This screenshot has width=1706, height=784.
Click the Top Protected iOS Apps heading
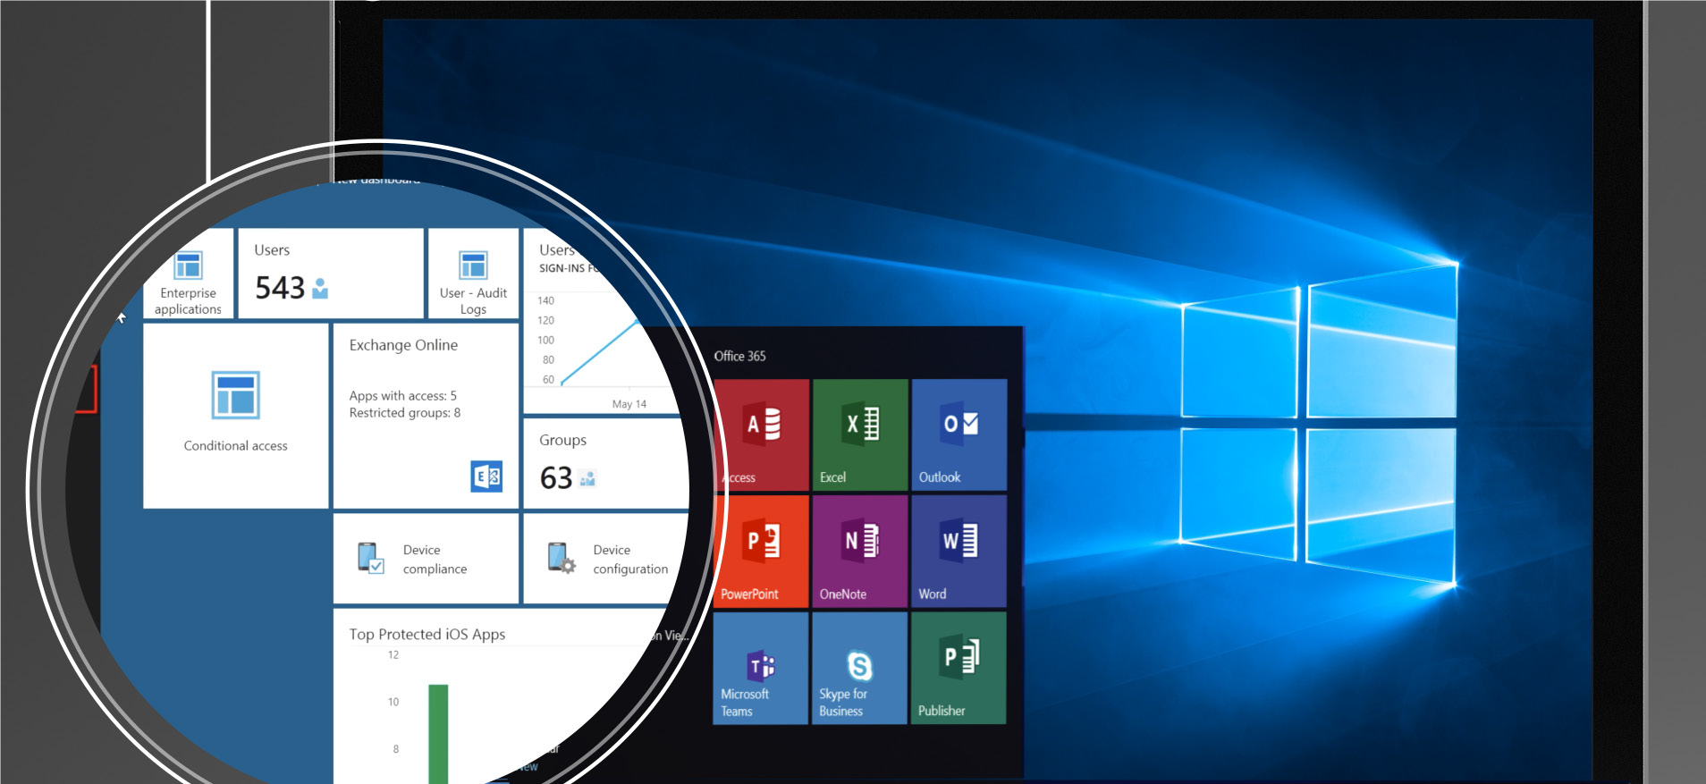(427, 634)
